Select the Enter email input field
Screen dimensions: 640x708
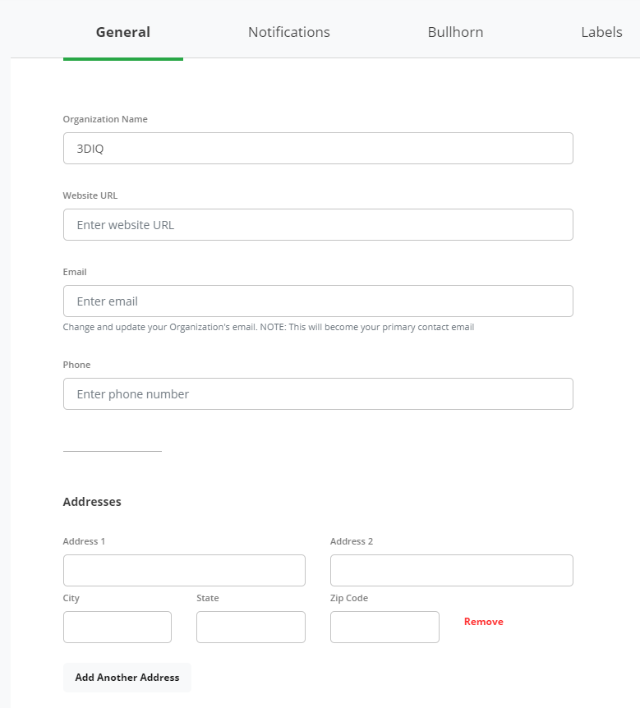(x=318, y=301)
